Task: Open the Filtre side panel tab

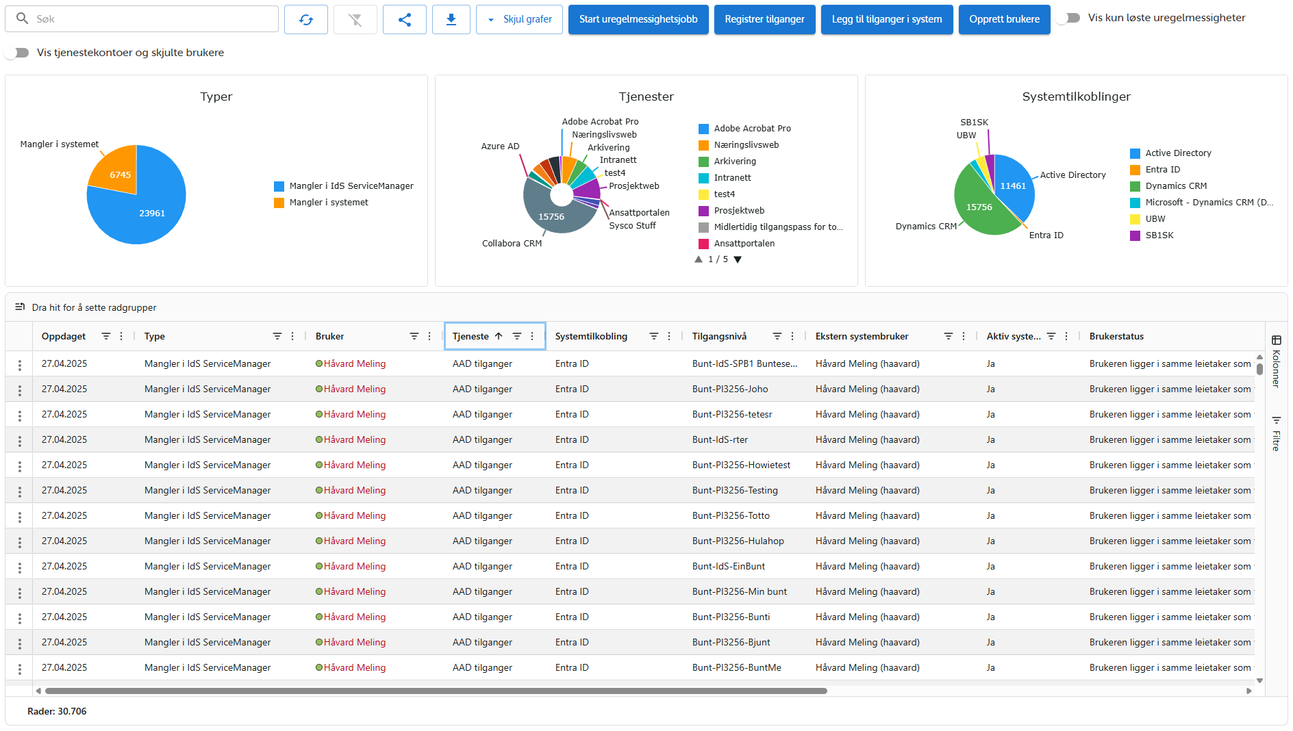Action: [x=1276, y=434]
